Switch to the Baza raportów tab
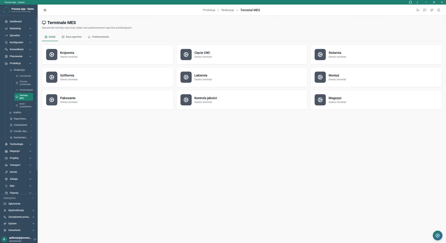The image size is (446, 243). tap(72, 37)
